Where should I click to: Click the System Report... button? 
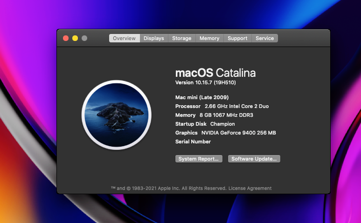(199, 159)
